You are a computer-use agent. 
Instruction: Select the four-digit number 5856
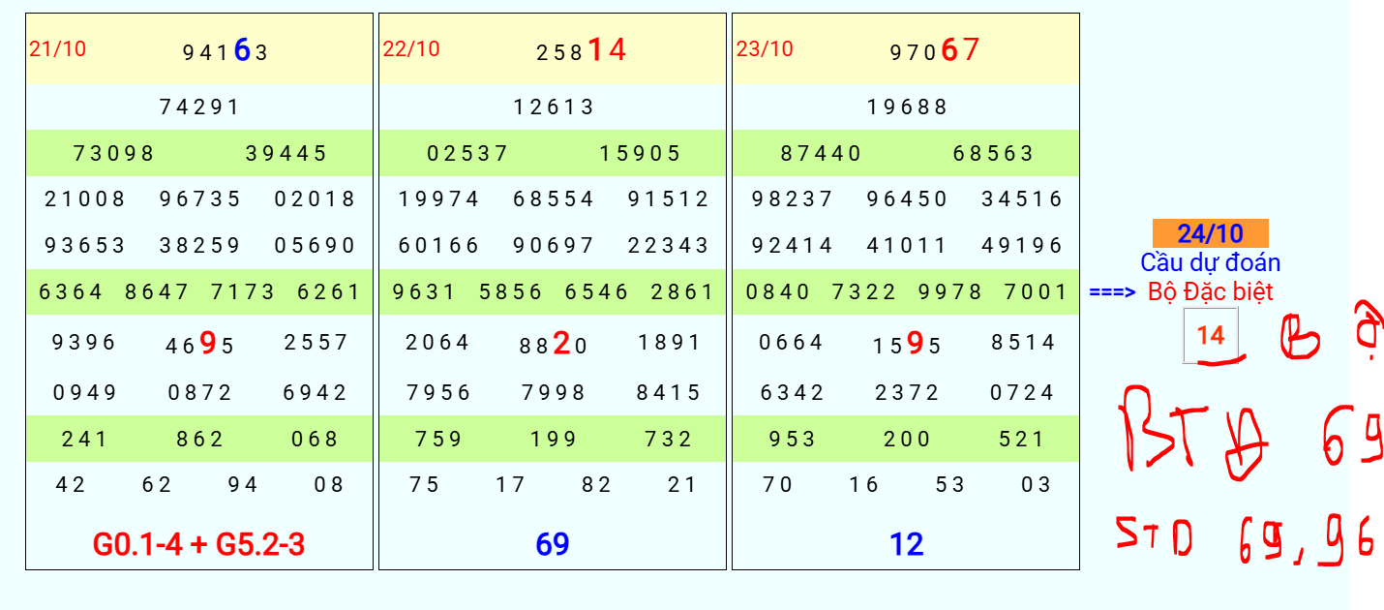511,291
